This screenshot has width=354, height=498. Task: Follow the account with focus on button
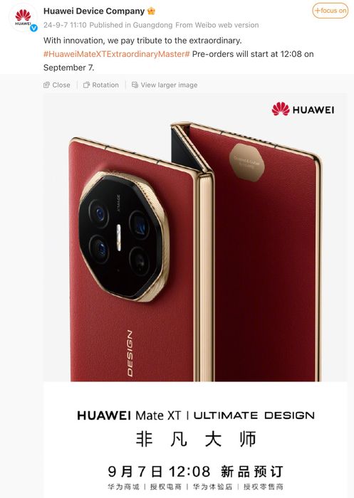(330, 11)
